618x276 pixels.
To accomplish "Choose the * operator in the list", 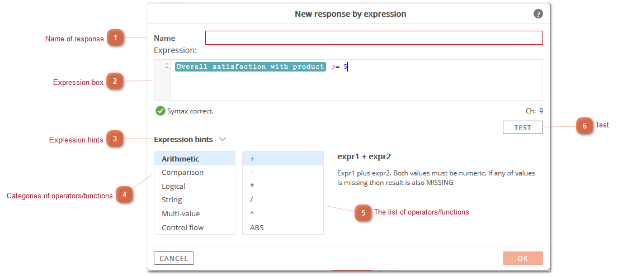I will coord(283,186).
